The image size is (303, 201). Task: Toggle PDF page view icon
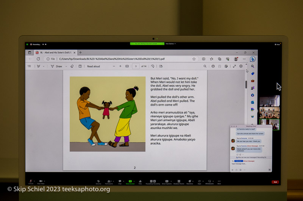(80, 66)
